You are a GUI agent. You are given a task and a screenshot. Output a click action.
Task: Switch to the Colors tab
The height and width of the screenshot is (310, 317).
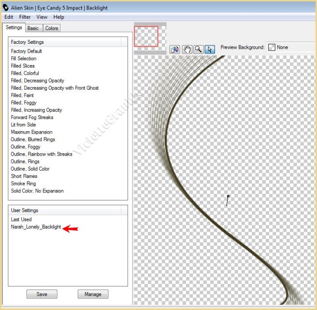[x=52, y=28]
